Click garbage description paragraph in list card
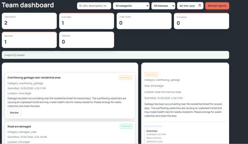The image size is (248, 144). point(67,102)
